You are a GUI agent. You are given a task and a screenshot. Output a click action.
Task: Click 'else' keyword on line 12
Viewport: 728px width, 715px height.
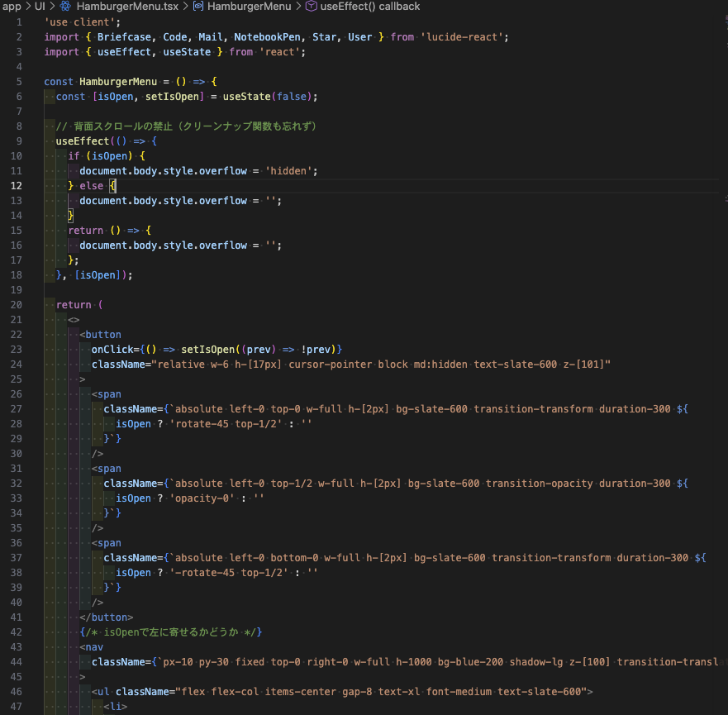92,186
